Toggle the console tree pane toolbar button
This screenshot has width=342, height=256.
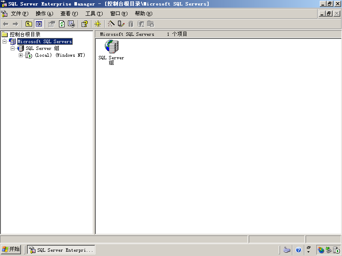pos(39,24)
